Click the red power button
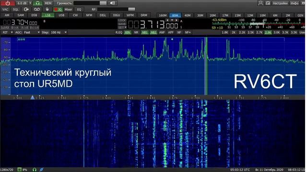This screenshot has width=307, height=172. [x=8, y=3]
